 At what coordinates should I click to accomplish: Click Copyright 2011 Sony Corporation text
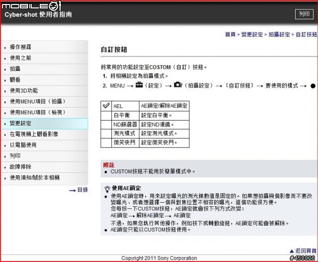(159, 258)
